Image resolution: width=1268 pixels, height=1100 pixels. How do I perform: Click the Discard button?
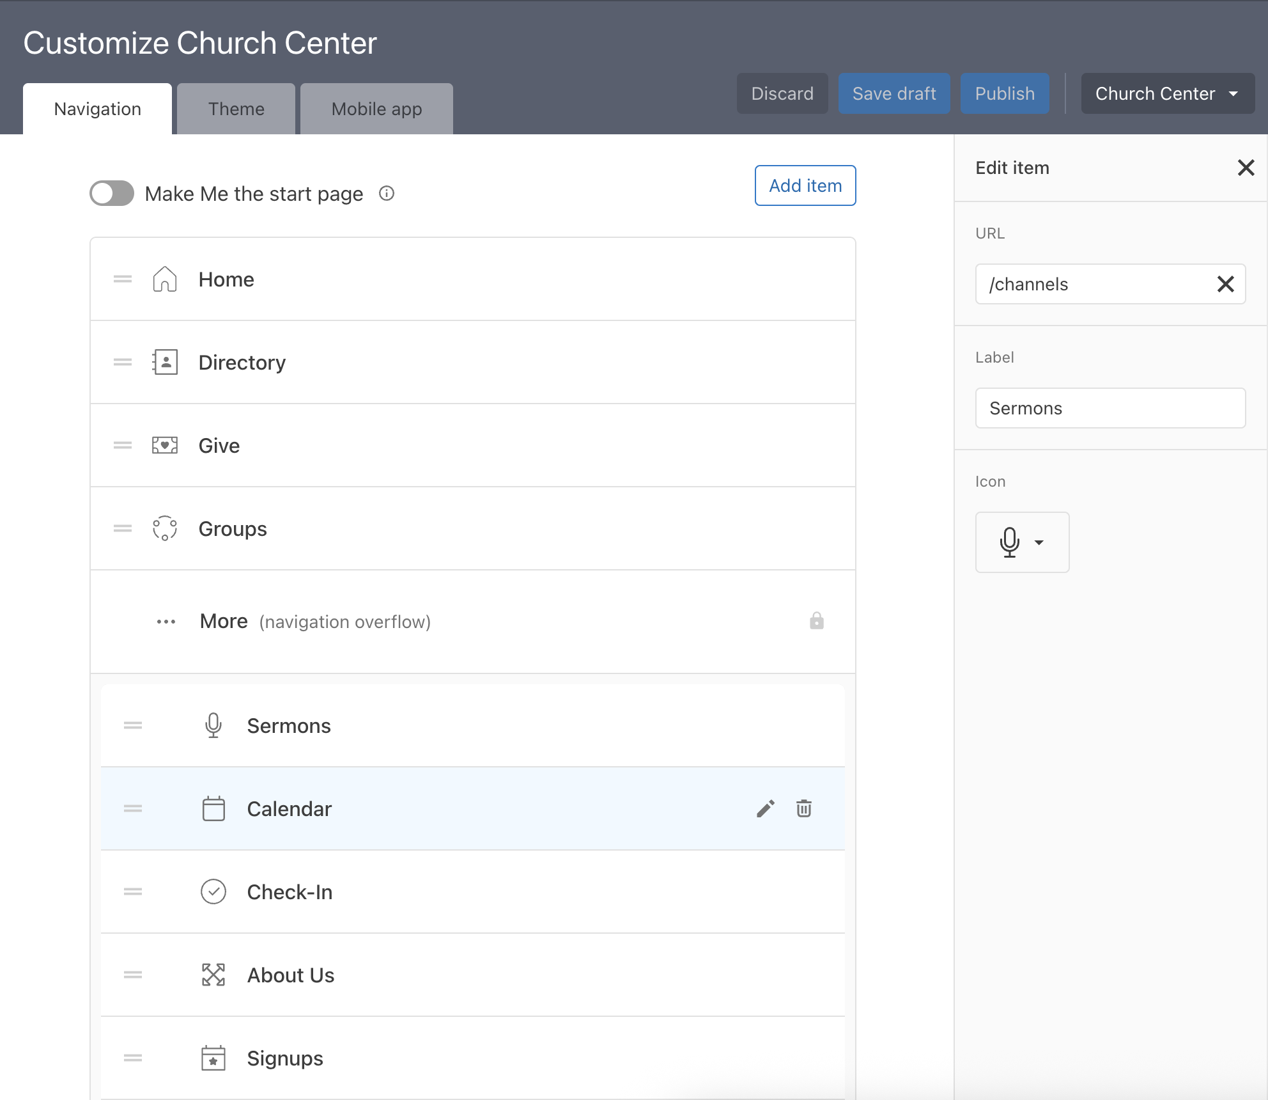[x=782, y=93]
